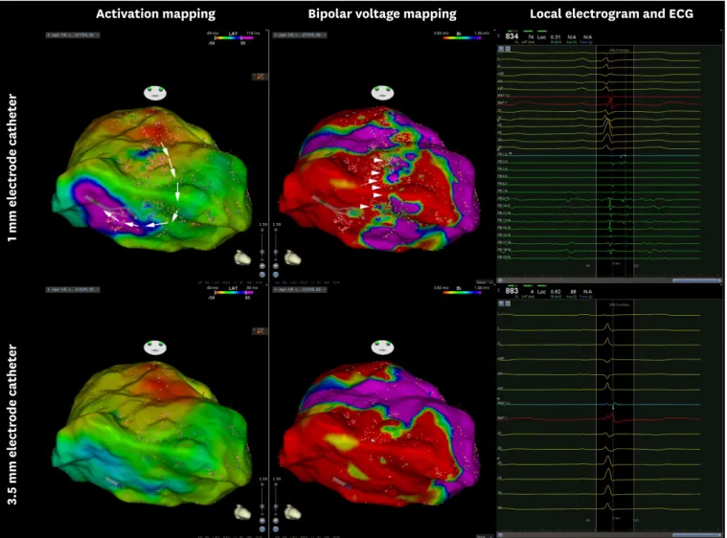Click bipolar value '0.31' in upper panel
The height and width of the screenshot is (538, 727).
556,36
